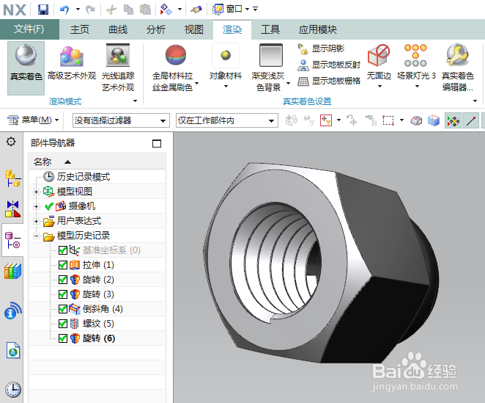Expand 用户表达式 tree node
This screenshot has height=403, width=485.
point(36,222)
